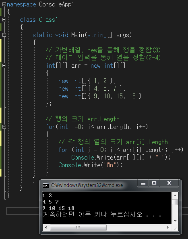188x239 pixels.
Task: Click the comment '// 행의 크기 arr.Length'
Action: (83, 119)
